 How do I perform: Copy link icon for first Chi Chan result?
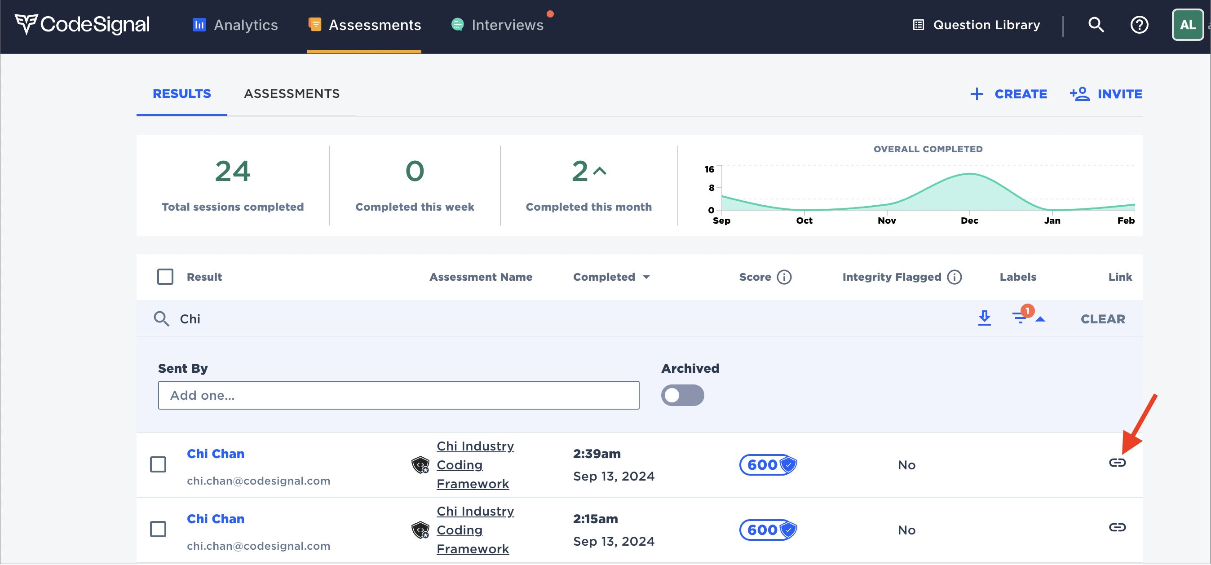point(1117,463)
